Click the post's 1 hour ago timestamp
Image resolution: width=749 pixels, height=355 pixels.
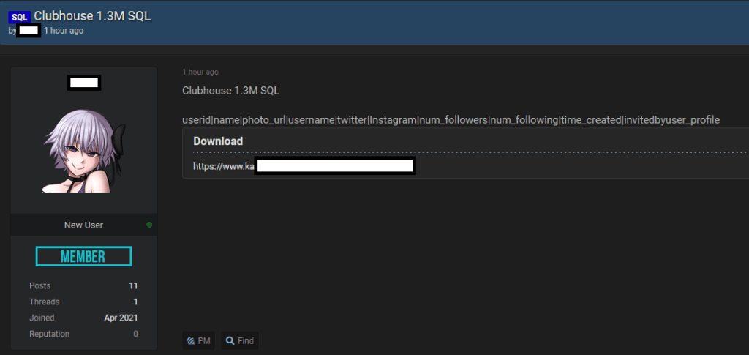pyautogui.click(x=200, y=72)
